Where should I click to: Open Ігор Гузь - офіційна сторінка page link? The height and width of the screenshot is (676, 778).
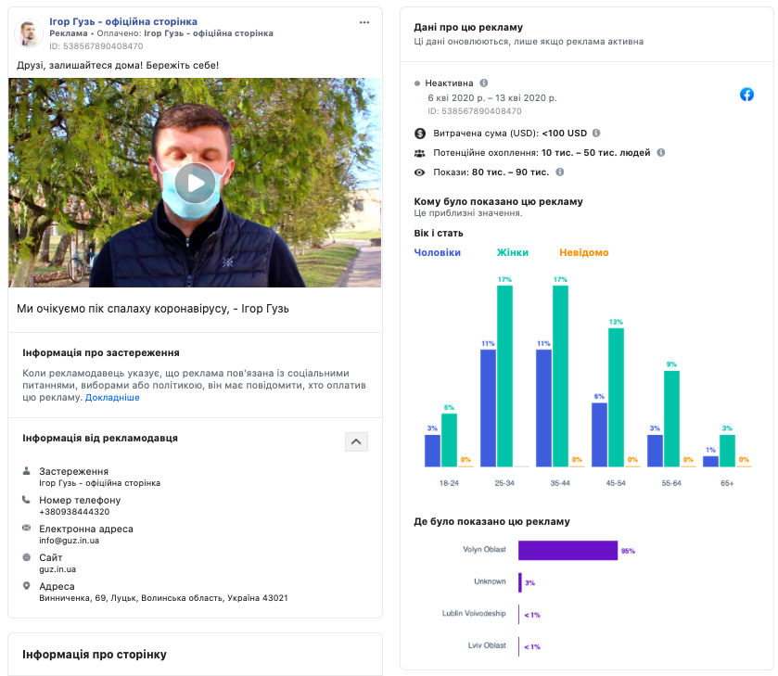click(123, 21)
